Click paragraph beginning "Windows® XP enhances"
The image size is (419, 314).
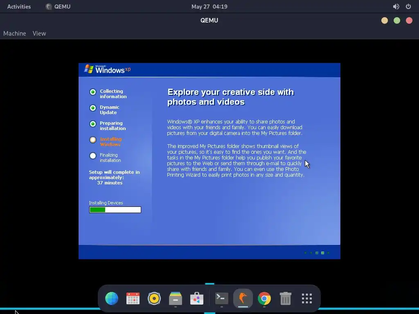(234, 128)
